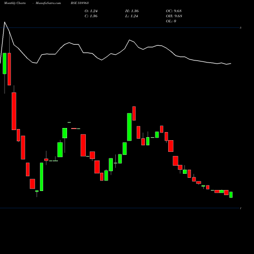The image size is (254, 254).
Task: Click the 'OL: 0' reading
Action: [x=171, y=21]
